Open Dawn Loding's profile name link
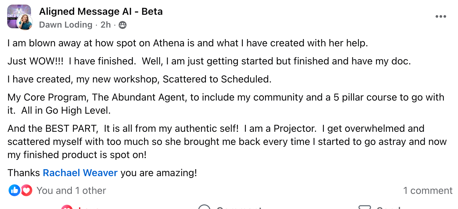Screen dimensions: 458x209 click(66, 25)
